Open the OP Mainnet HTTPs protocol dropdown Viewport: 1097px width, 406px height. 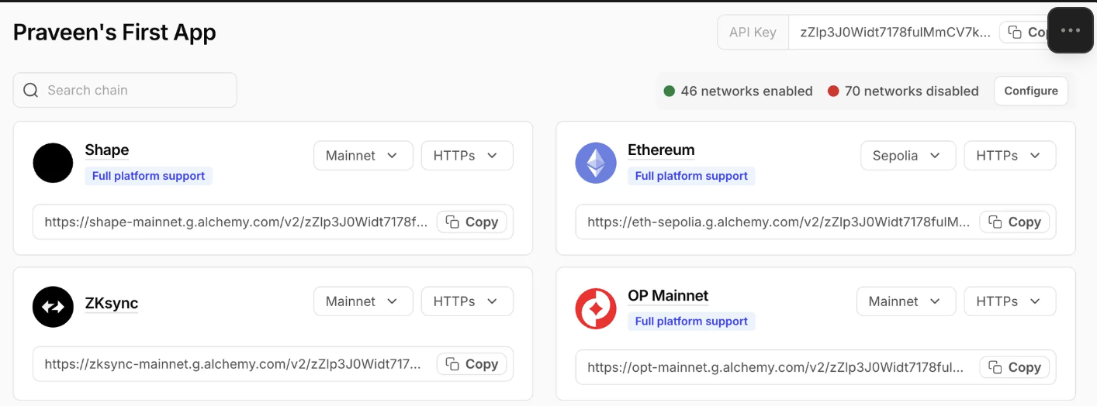tap(1009, 301)
